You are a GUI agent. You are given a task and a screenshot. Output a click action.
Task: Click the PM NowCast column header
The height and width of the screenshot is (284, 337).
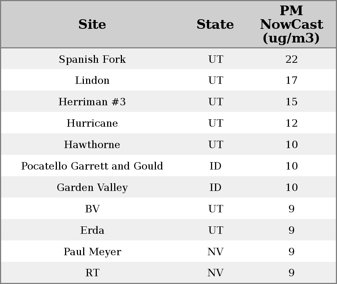click(x=291, y=25)
